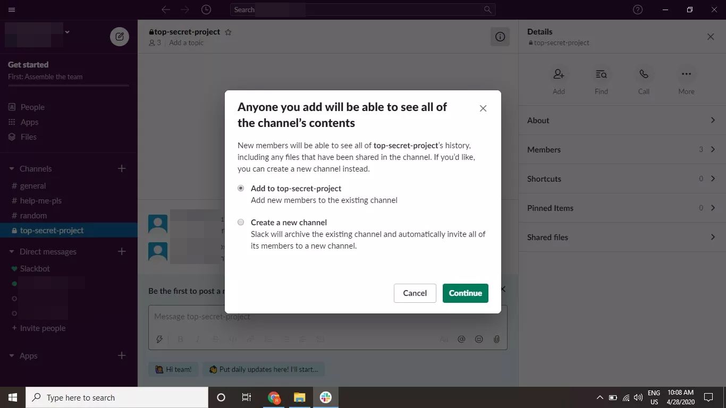Go forward using the right arrow
Screen dimensions: 726x408
click(x=185, y=10)
